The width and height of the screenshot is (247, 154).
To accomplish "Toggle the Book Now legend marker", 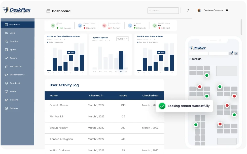I will point(138,42).
